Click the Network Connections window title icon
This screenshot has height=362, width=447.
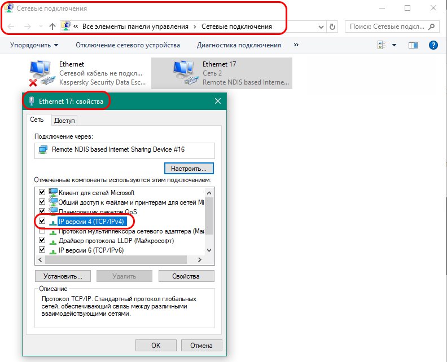9,8
